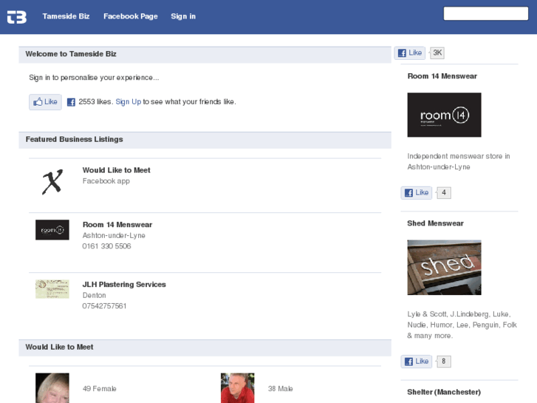The height and width of the screenshot is (403, 537).
Task: Open Room 14 Menswear in Featured Listings
Action: click(117, 225)
